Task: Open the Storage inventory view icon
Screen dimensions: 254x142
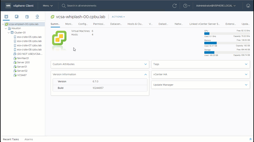Action: coord(27,17)
